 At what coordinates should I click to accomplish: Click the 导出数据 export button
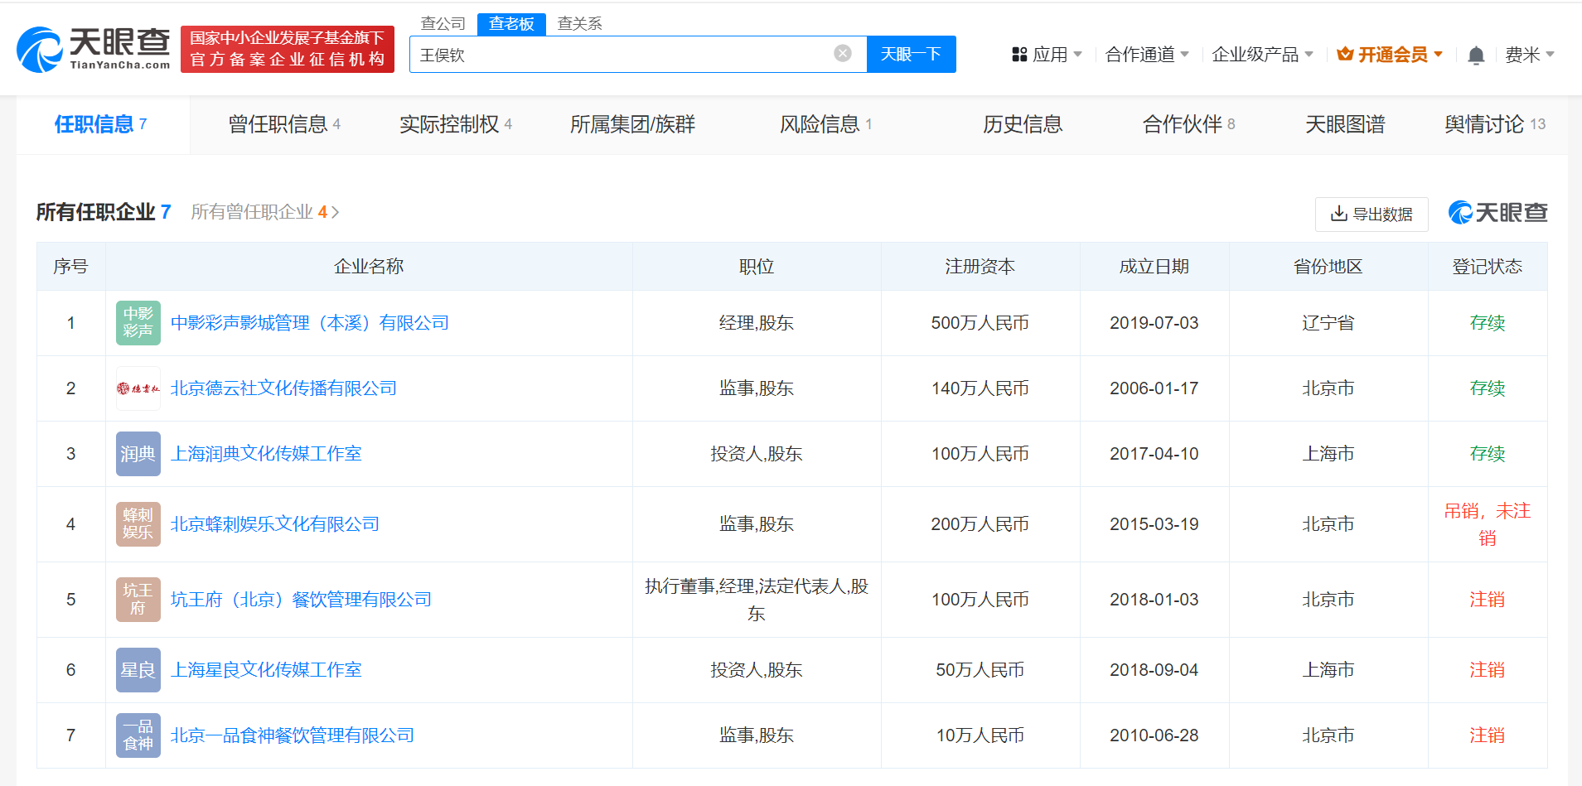(1371, 215)
